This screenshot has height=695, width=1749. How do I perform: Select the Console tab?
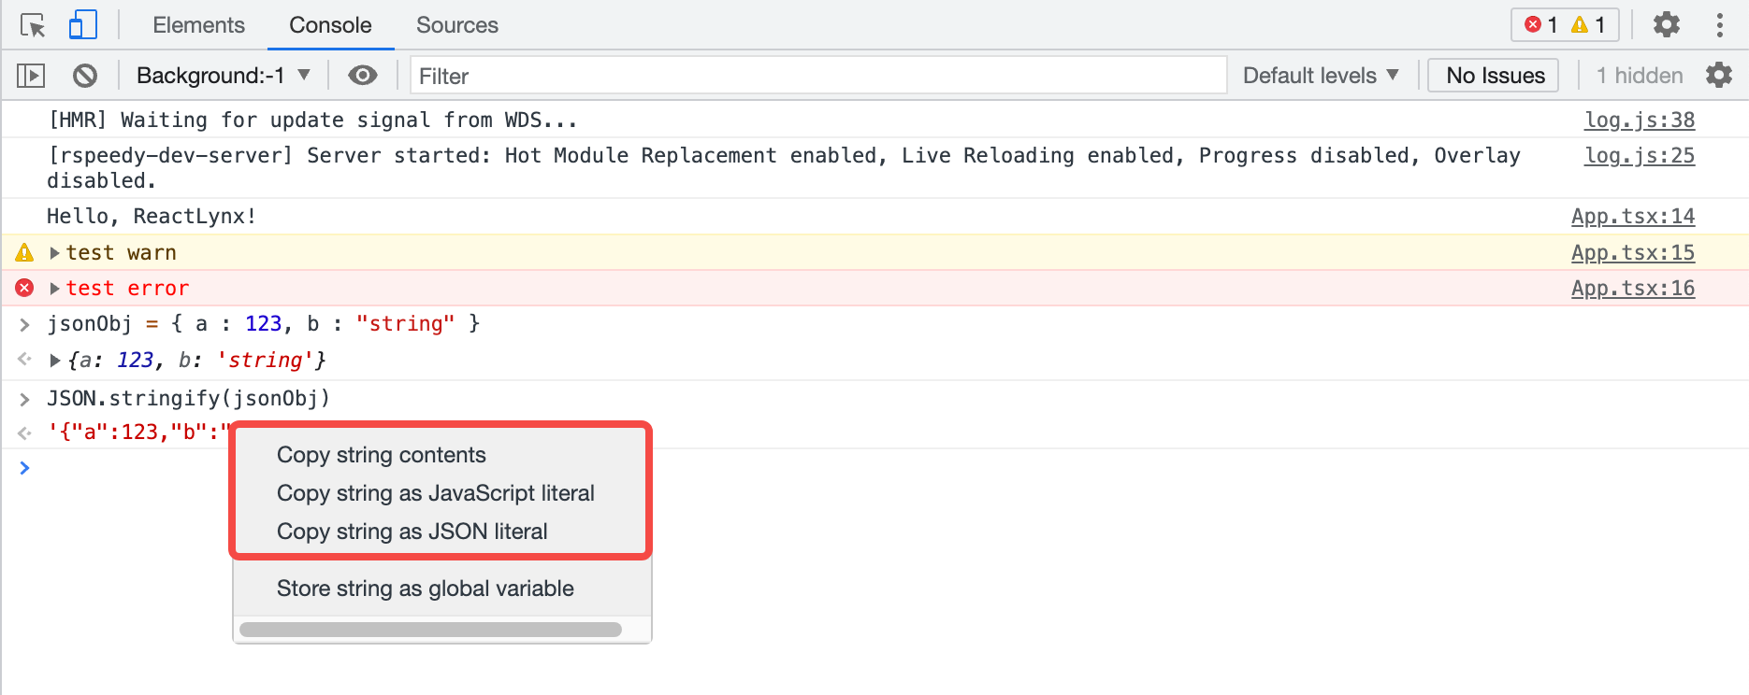pyautogui.click(x=330, y=25)
